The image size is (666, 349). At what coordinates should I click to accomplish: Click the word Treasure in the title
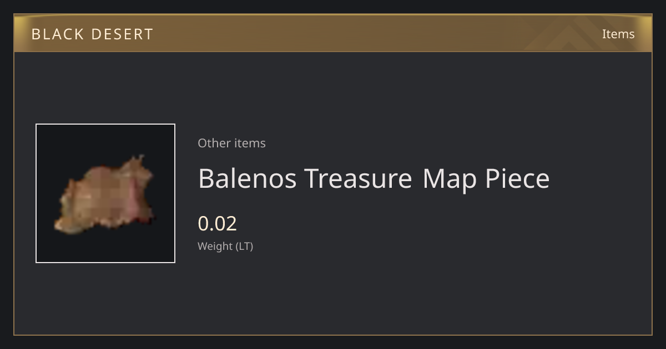tap(358, 178)
